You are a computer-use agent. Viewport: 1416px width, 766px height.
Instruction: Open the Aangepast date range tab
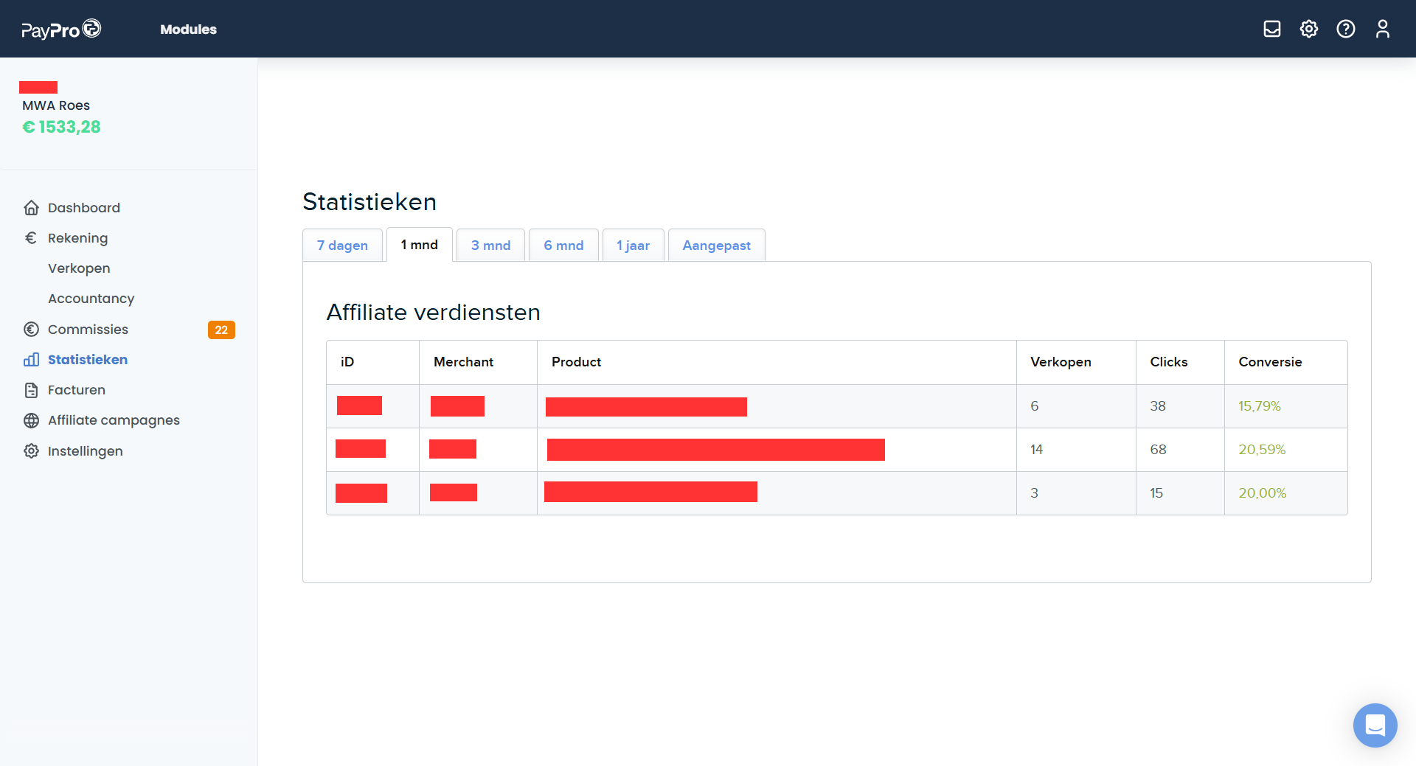tap(716, 246)
